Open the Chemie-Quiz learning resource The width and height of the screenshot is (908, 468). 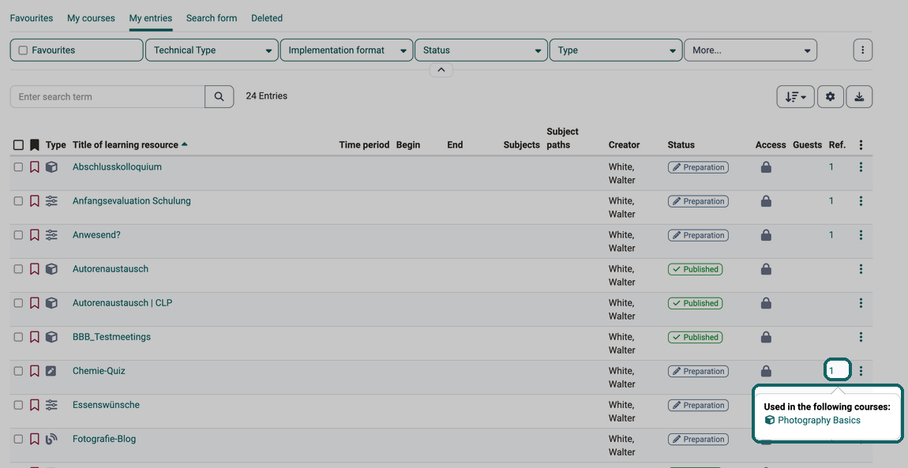tap(99, 371)
